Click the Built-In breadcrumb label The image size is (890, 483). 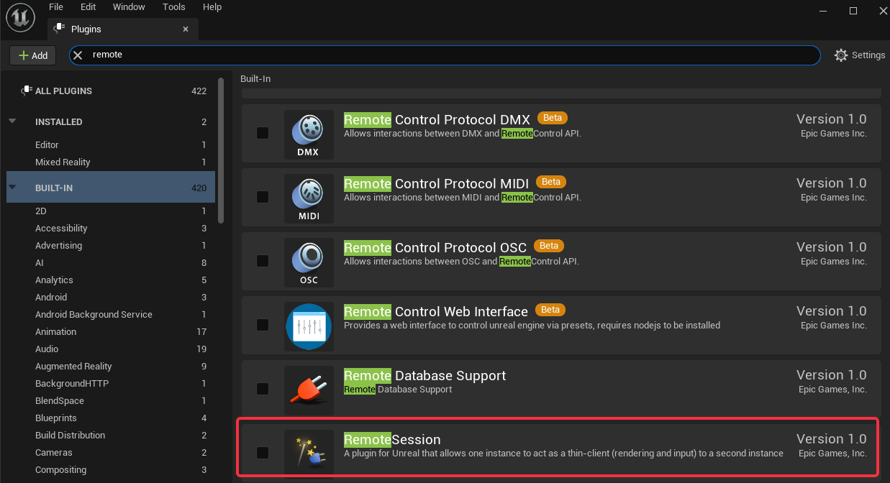click(255, 78)
